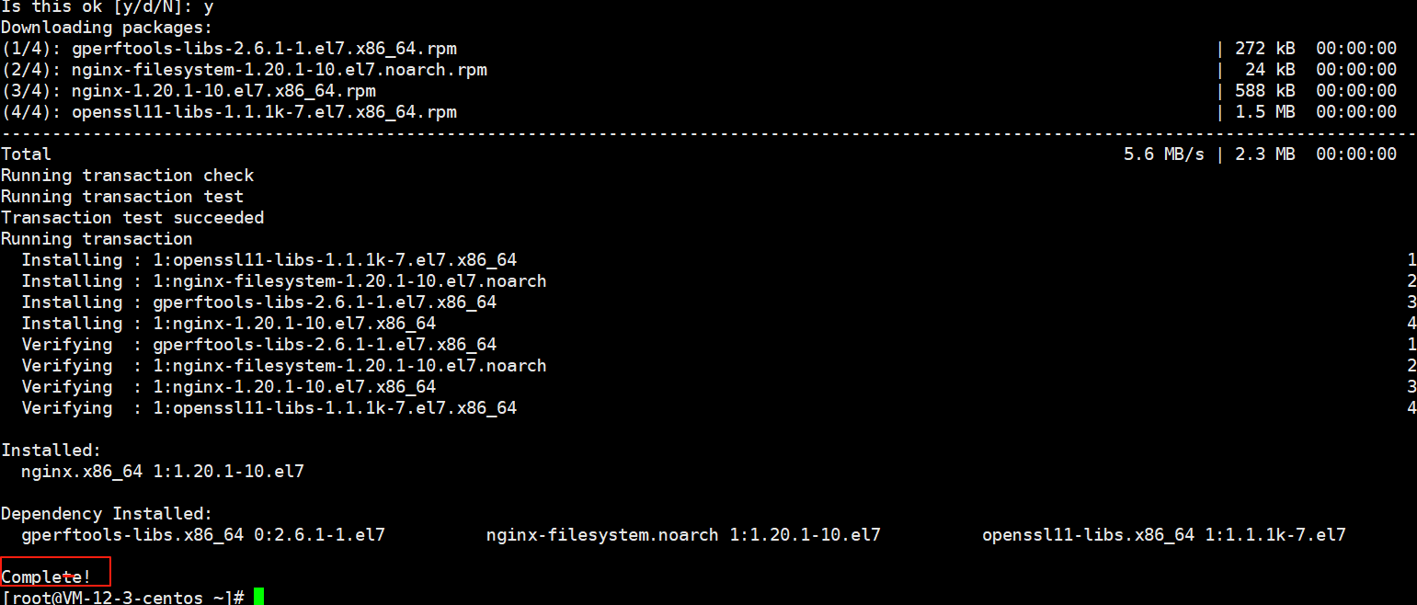Click the '588 kB' download size

coord(1265,91)
